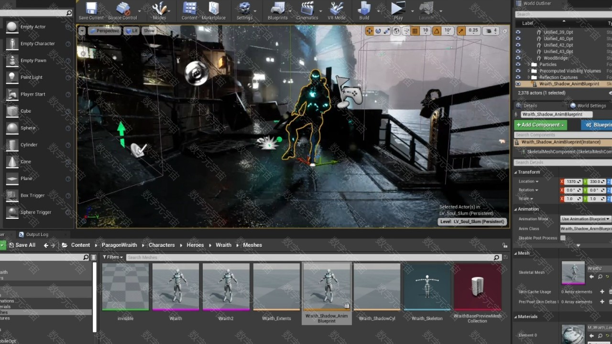Click ParagonWraith in breadcrumb path

120,245
